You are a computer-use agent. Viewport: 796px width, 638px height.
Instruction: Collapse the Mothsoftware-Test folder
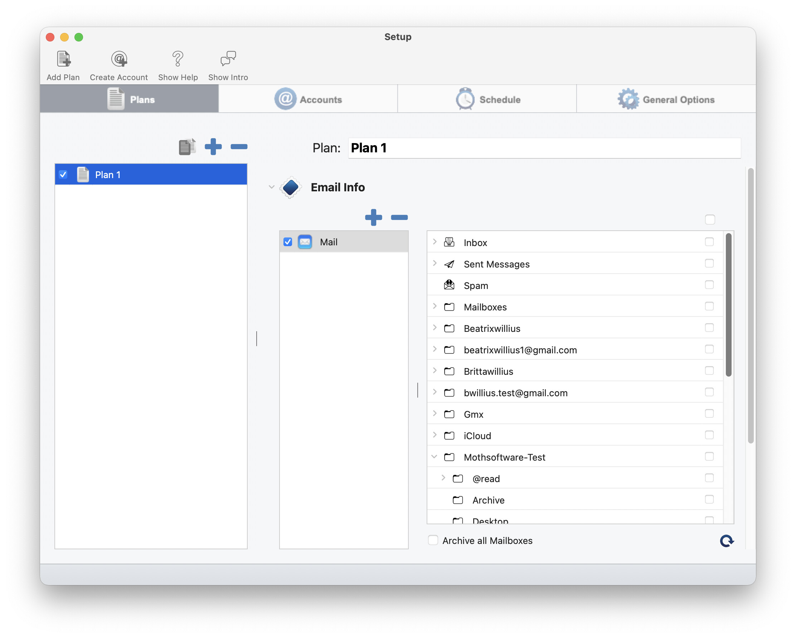[x=435, y=457]
